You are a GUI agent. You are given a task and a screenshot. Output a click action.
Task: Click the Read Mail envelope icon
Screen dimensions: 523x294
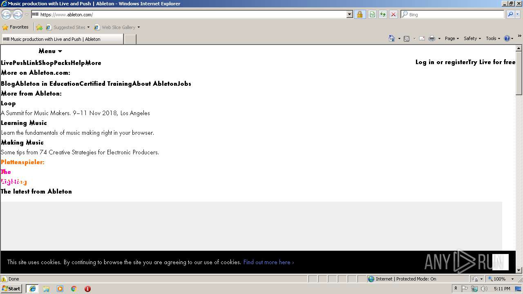point(422,38)
